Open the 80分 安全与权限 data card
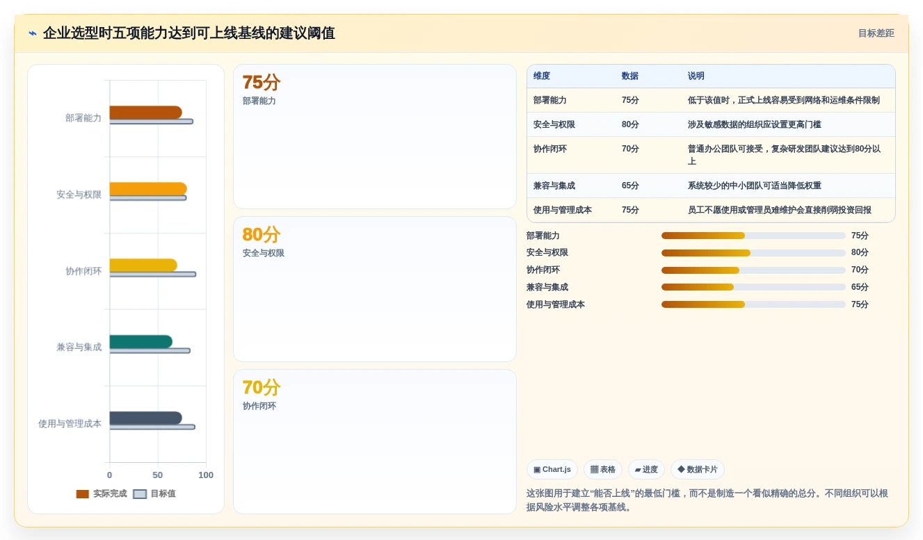 click(375, 289)
